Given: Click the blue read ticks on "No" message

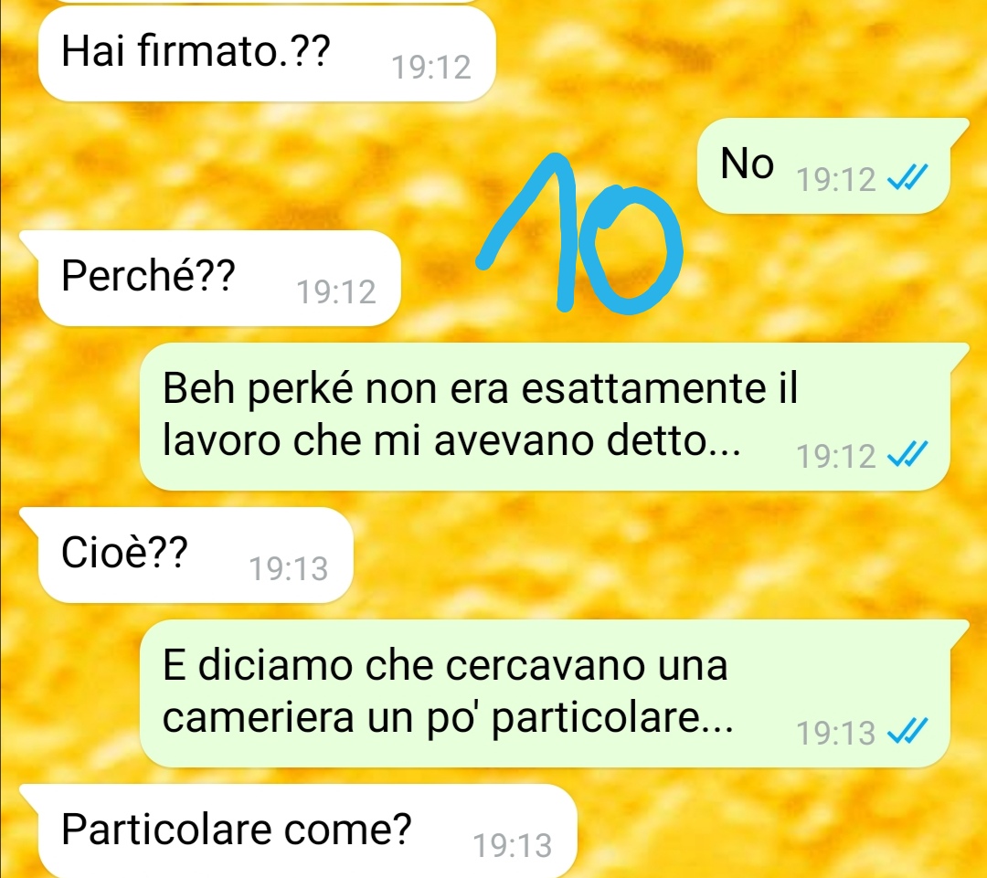Looking at the screenshot, I should [907, 177].
